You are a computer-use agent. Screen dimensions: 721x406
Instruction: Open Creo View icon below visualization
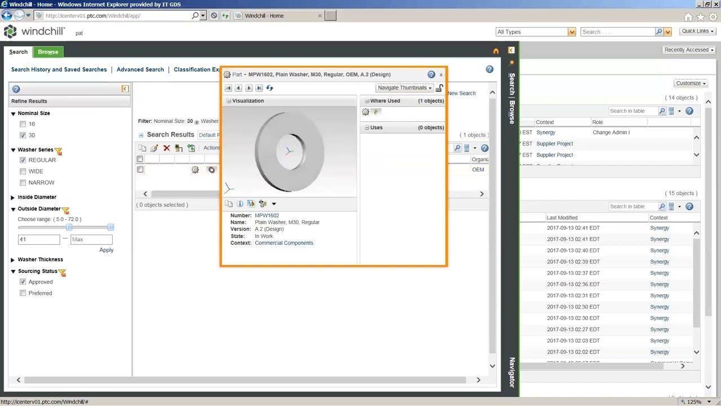click(x=251, y=204)
